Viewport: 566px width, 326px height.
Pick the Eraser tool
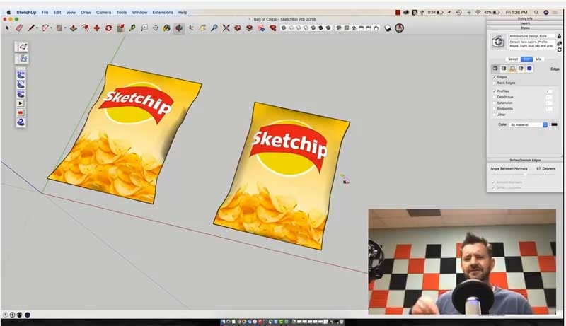tap(19, 28)
